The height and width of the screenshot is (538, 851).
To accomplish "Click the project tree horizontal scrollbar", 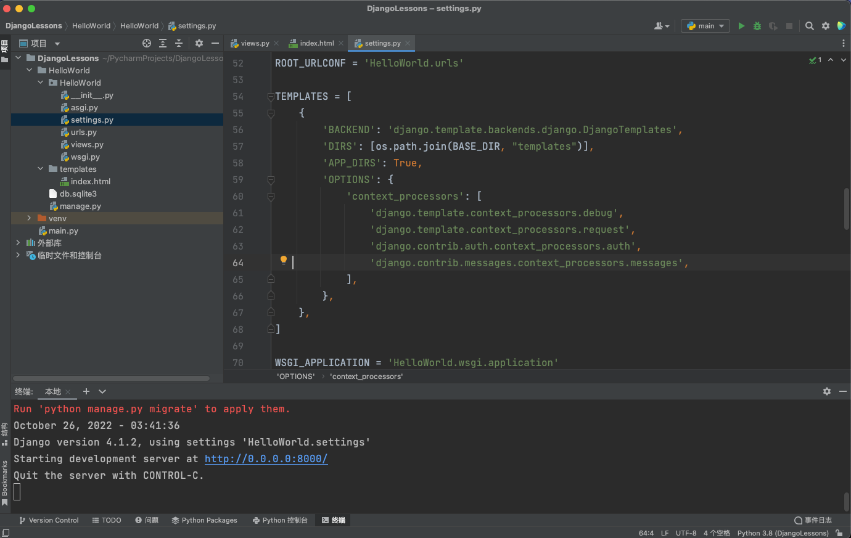I will coord(111,378).
